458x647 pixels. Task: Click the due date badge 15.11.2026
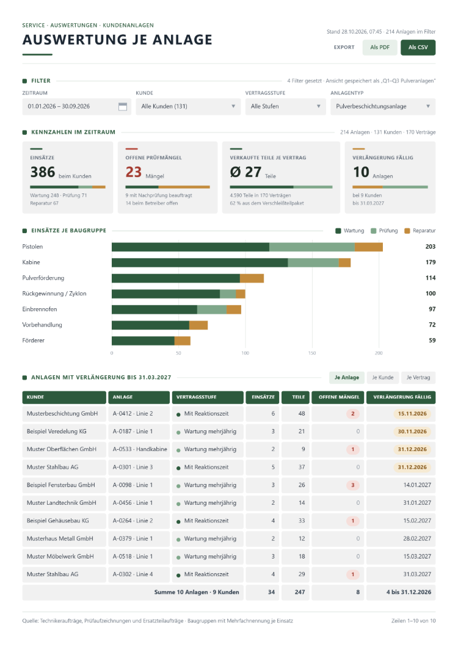point(412,414)
